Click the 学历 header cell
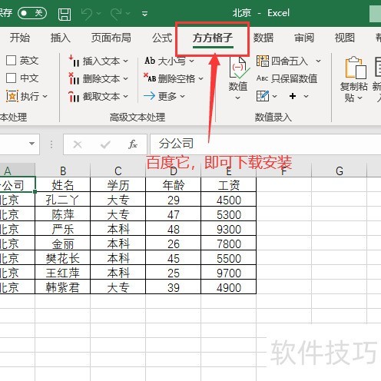Image resolution: width=381 pixels, height=381 pixels. pos(118,185)
